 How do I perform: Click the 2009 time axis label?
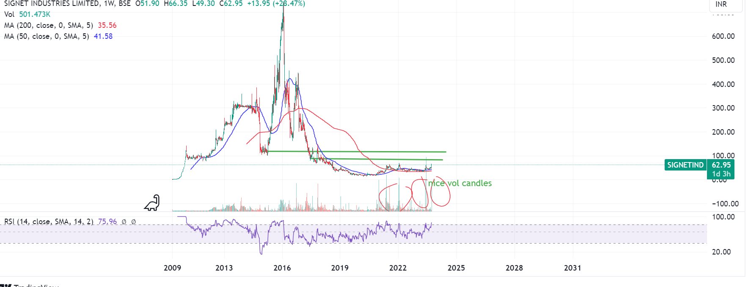point(172,268)
